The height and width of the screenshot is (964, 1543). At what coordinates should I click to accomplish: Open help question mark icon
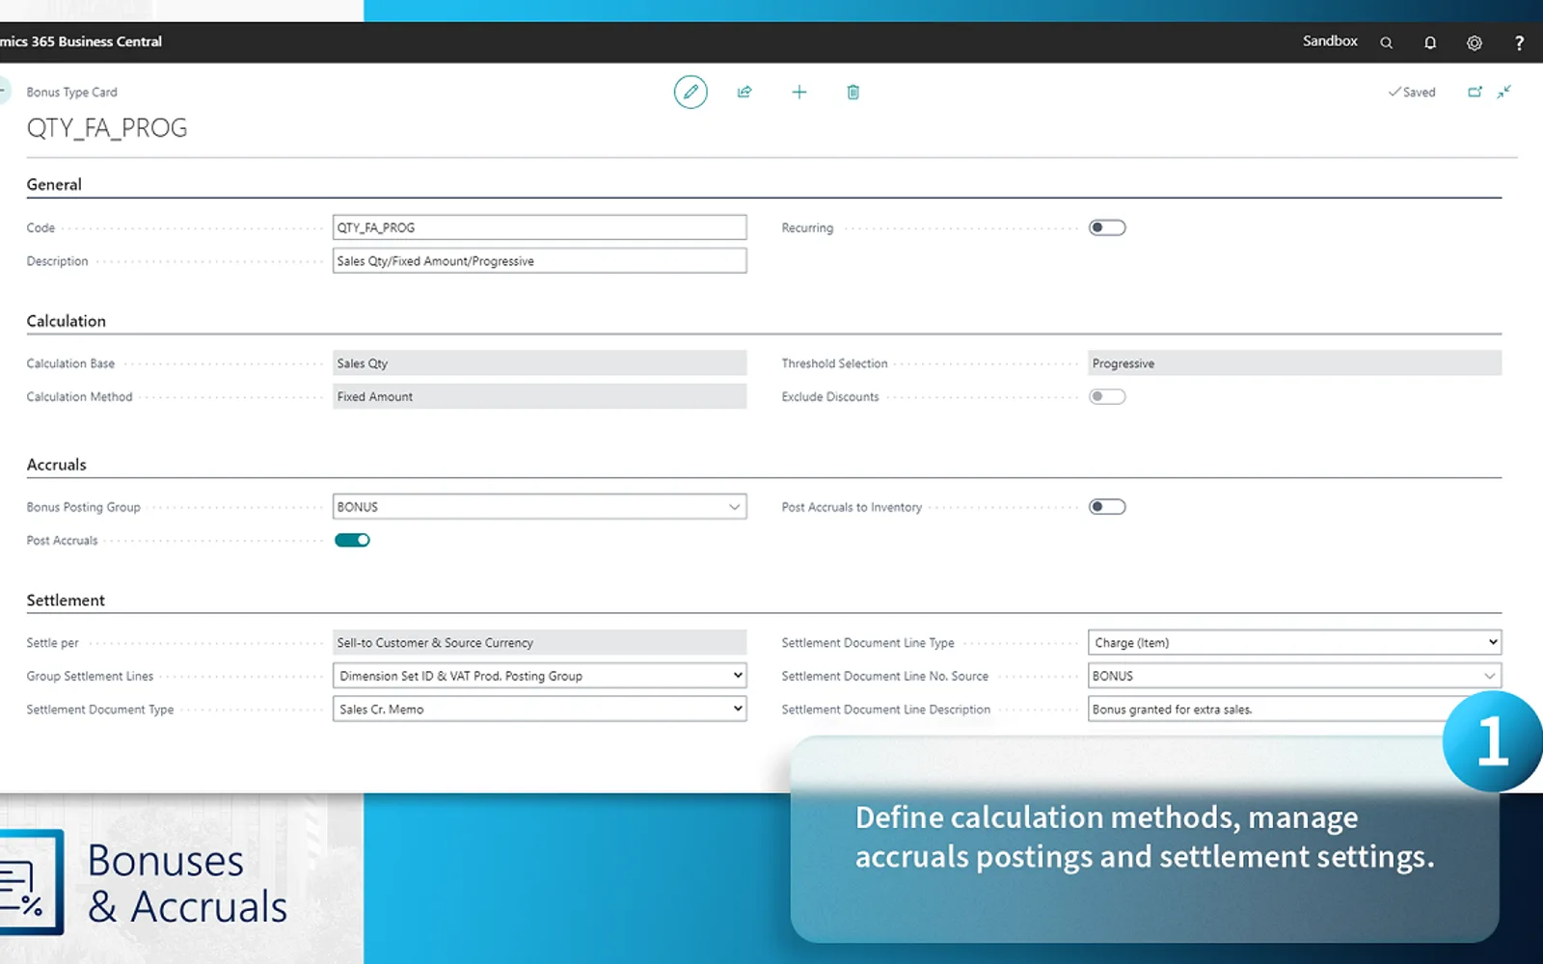click(1519, 42)
